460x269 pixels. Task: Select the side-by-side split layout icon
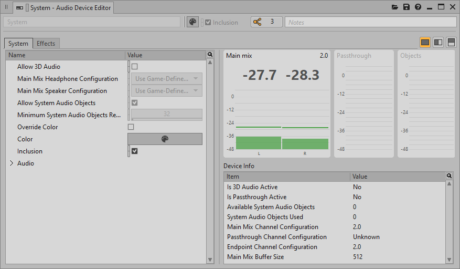coord(438,42)
